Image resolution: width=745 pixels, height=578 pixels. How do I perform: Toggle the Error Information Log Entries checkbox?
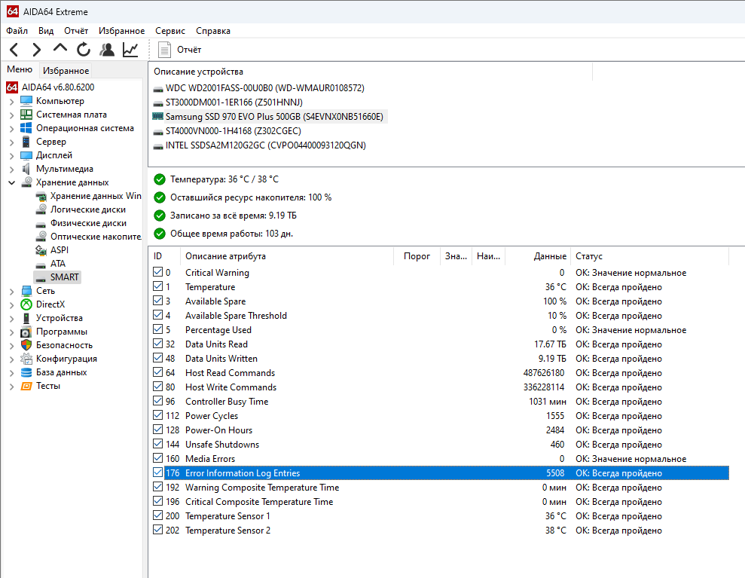157,472
